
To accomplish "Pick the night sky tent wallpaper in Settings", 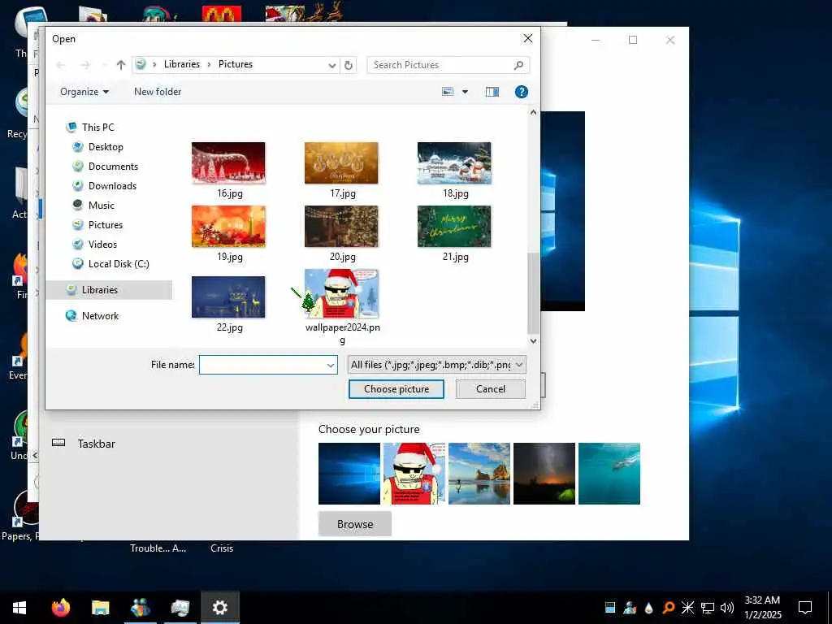I will click(544, 474).
